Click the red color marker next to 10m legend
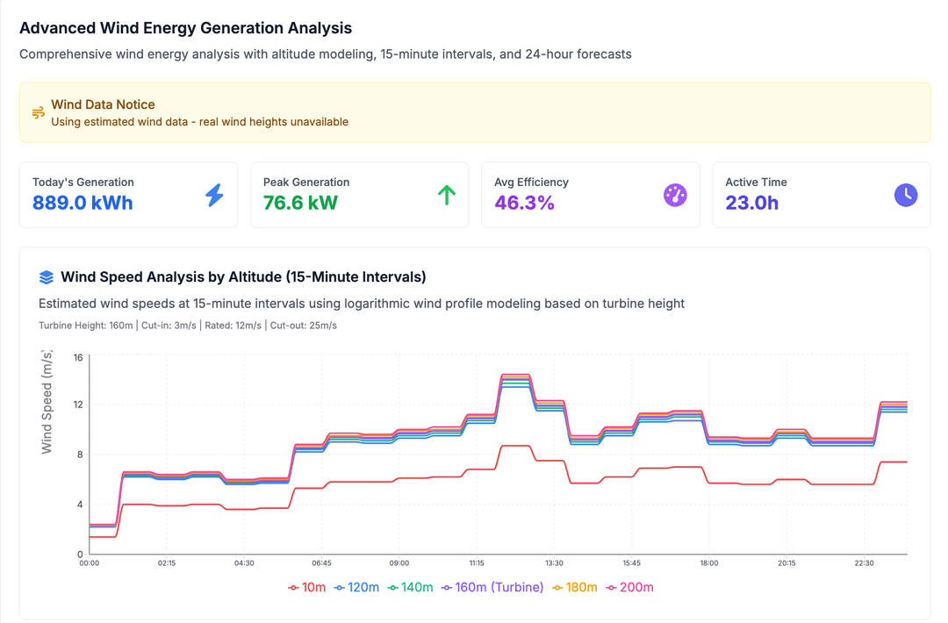 click(292, 586)
